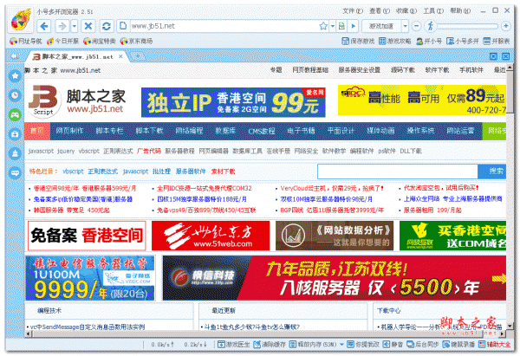Screen dimensions: 520x356
Task: Toggle 静音 mute in status bar
Action: point(393,345)
